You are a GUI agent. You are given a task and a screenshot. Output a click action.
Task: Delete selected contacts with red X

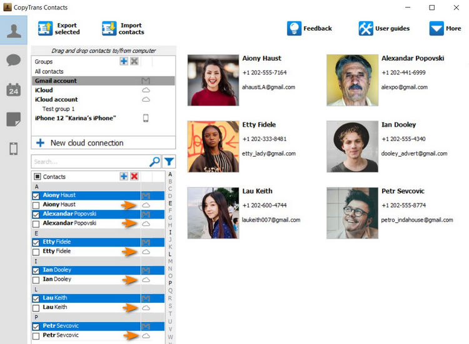pyautogui.click(x=134, y=176)
